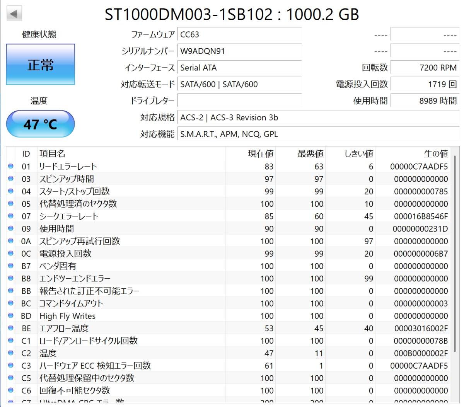Screen dimensions: 464x407
Task: Click the empty ドライブレター field
Action: [x=239, y=100]
